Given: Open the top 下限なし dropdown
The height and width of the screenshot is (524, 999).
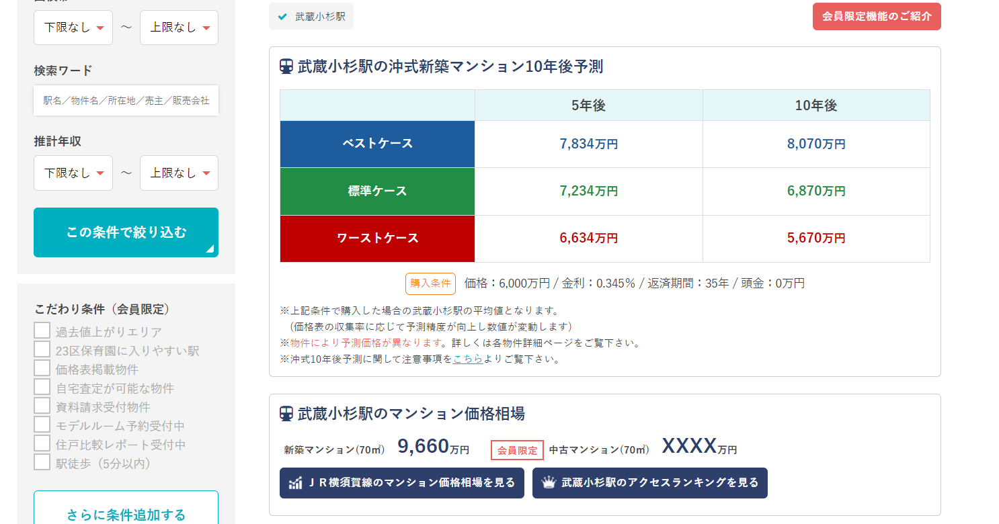Looking at the screenshot, I should tap(73, 28).
